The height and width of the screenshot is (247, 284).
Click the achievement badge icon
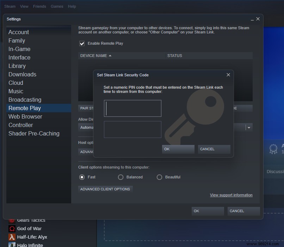(272, 149)
